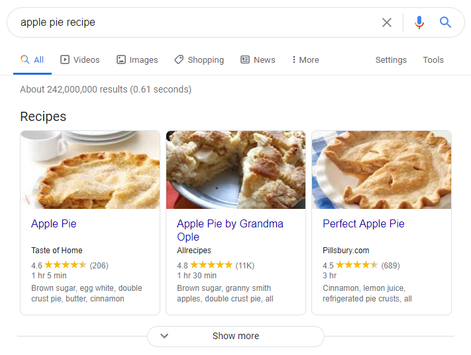Expand recipes with Show more
Screen dimensions: 471x355
pyautogui.click(x=236, y=336)
